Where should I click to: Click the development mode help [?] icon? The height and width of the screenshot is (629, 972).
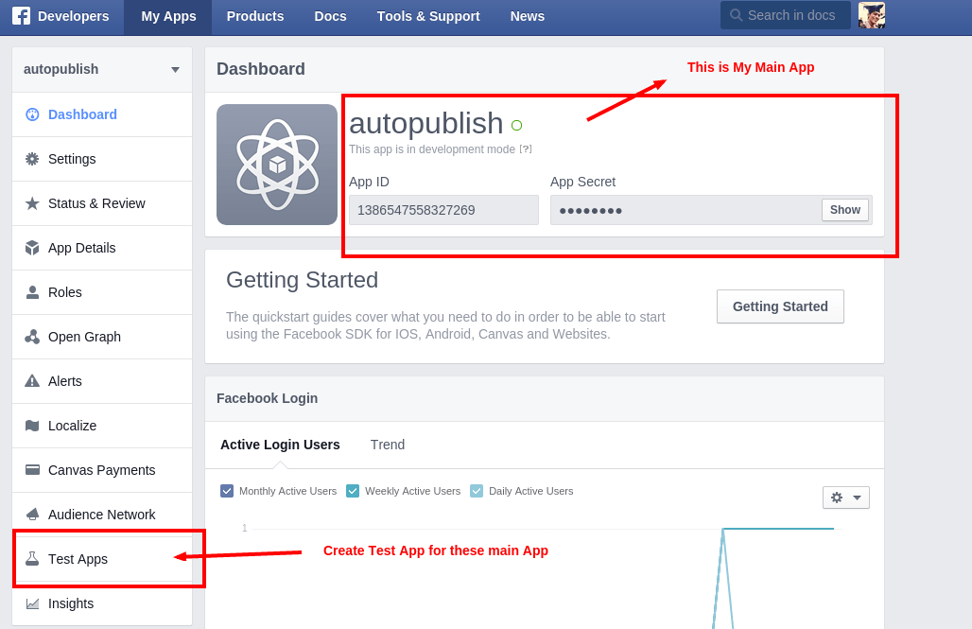(x=526, y=149)
